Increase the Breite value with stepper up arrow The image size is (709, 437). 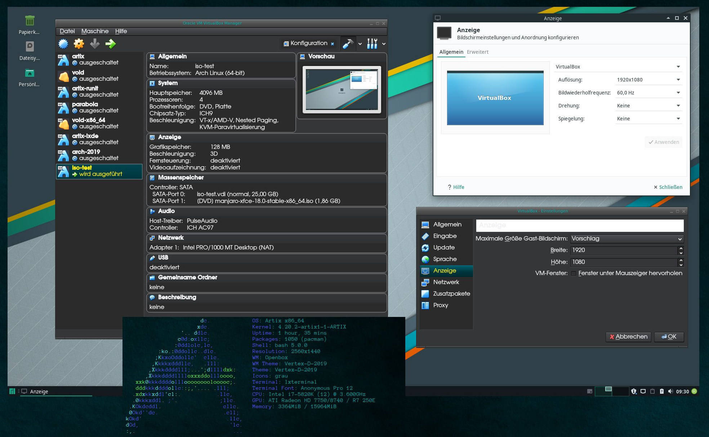point(681,248)
